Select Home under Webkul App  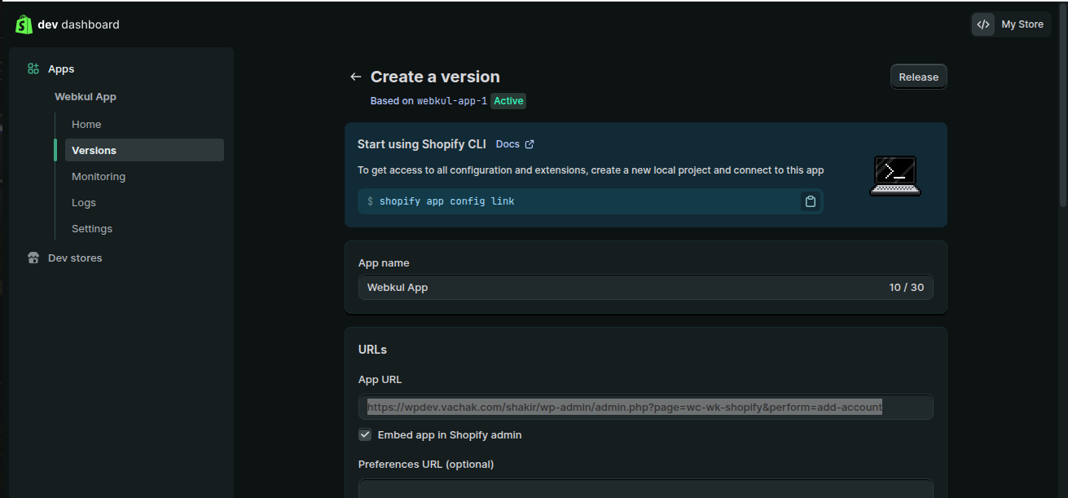(86, 124)
